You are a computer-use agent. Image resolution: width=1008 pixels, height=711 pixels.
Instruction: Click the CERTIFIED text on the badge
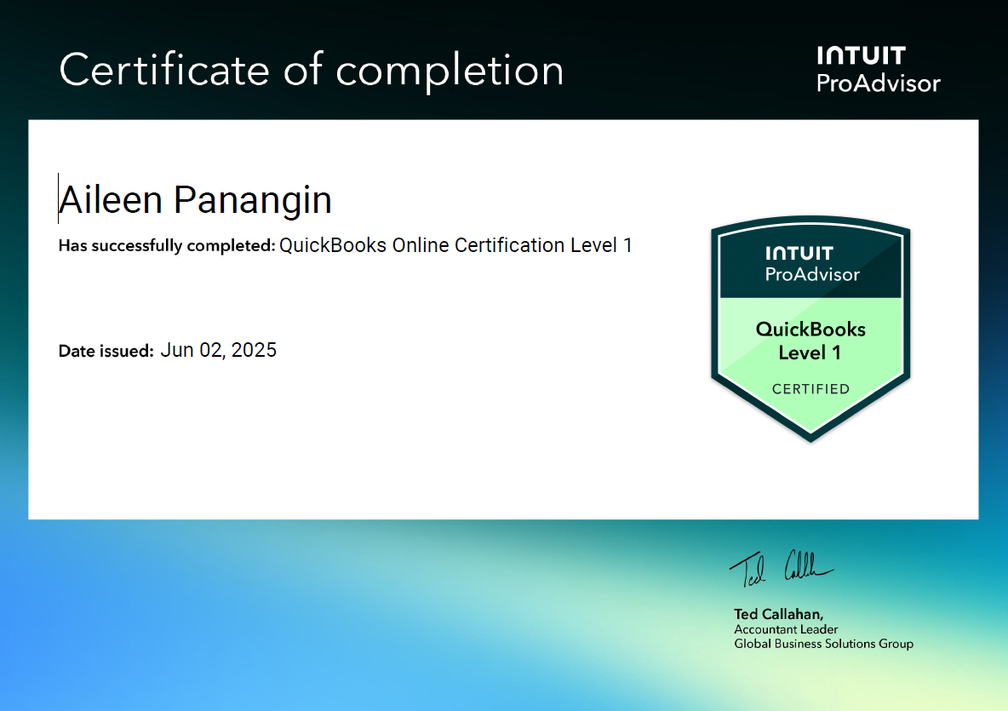click(810, 388)
